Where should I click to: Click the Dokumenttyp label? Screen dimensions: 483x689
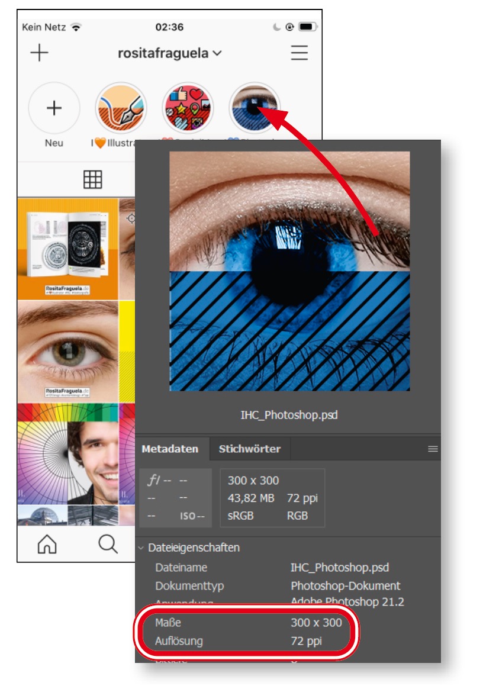tap(189, 586)
